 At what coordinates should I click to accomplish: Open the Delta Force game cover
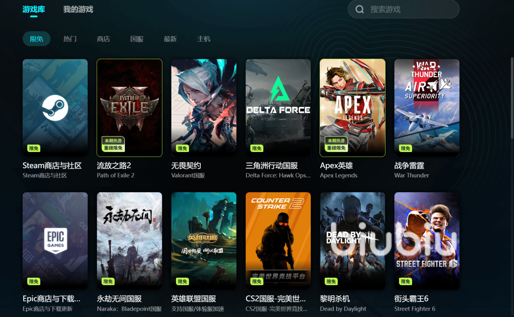pos(278,108)
